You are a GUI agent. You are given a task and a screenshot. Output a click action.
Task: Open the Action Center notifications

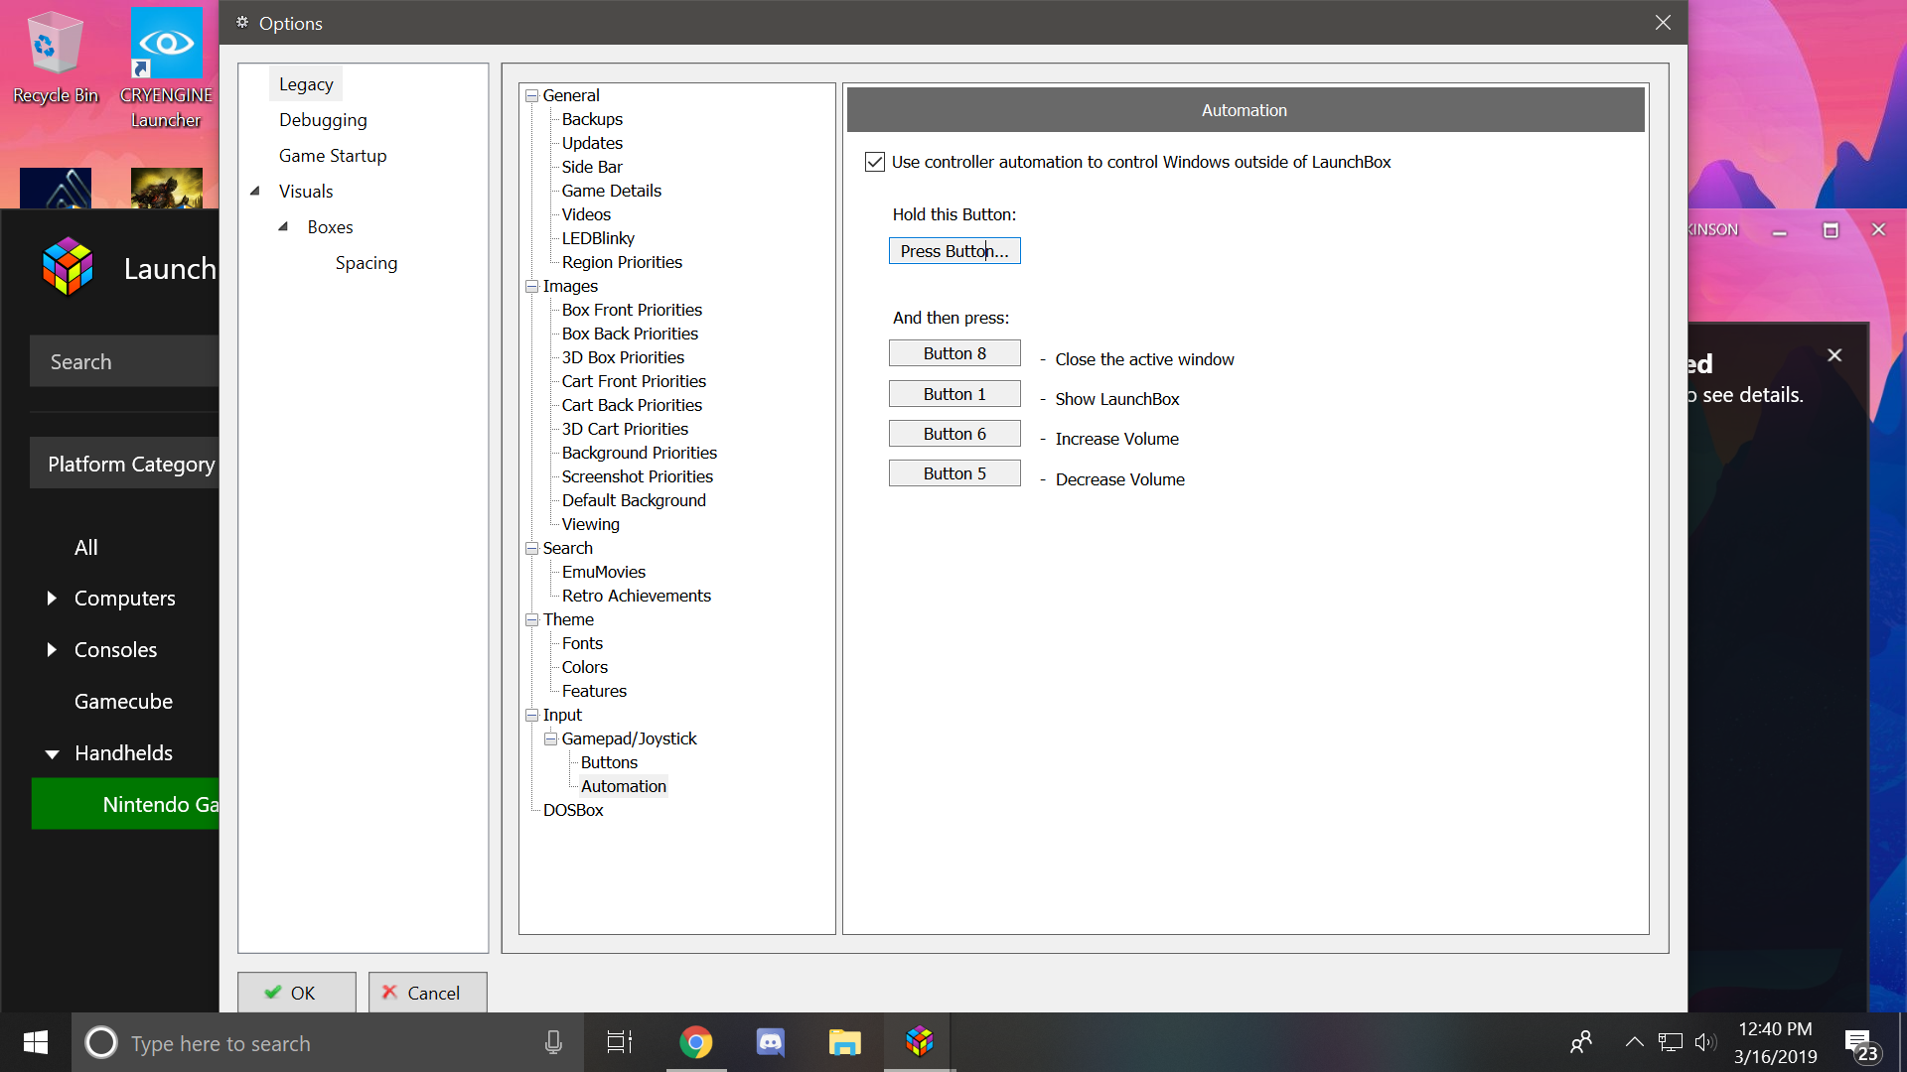[1862, 1044]
